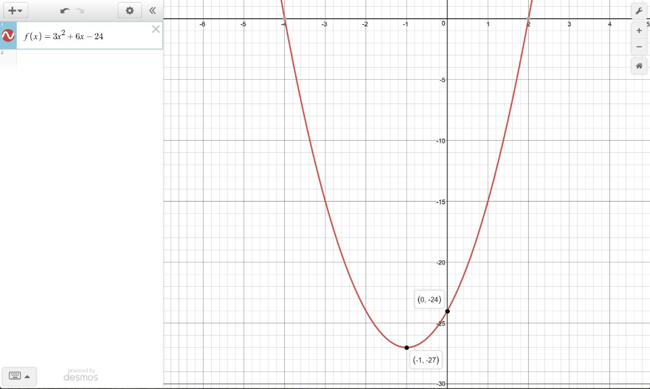The height and width of the screenshot is (389, 650).
Task: Show the on-screen keyboard
Action: pos(18,376)
